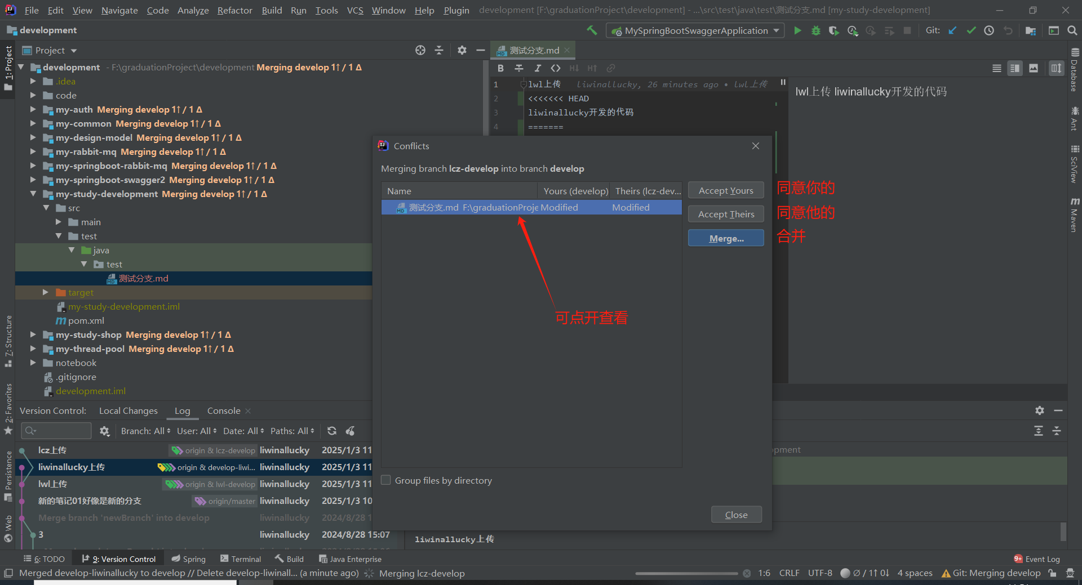
Task: Open the Maven tool window
Action: click(x=1075, y=215)
